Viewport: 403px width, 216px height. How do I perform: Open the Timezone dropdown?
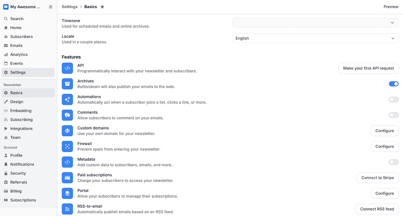pos(315,23)
